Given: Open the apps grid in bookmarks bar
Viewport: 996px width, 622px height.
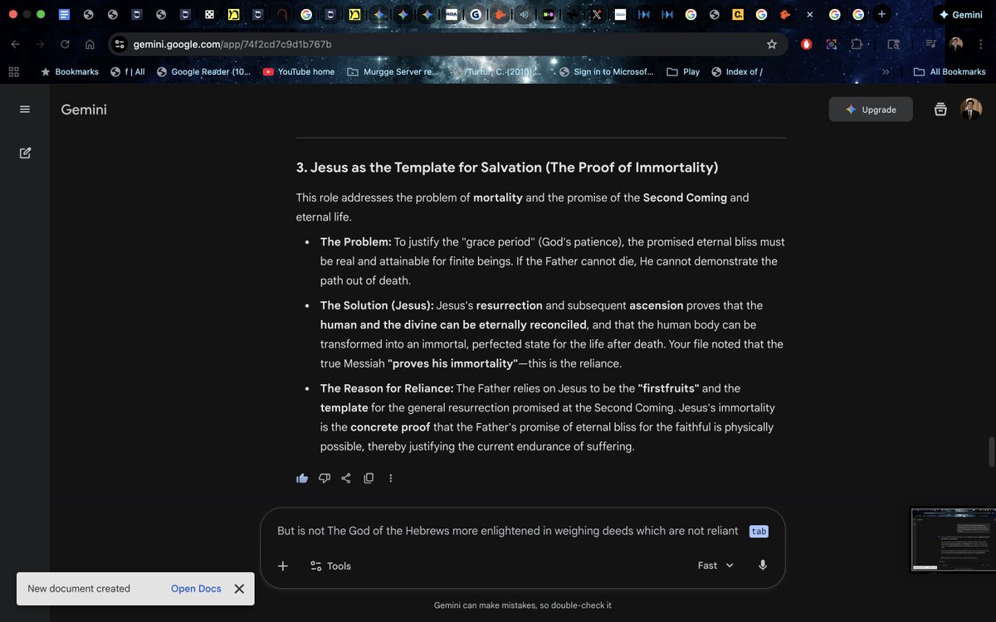Looking at the screenshot, I should click(13, 72).
